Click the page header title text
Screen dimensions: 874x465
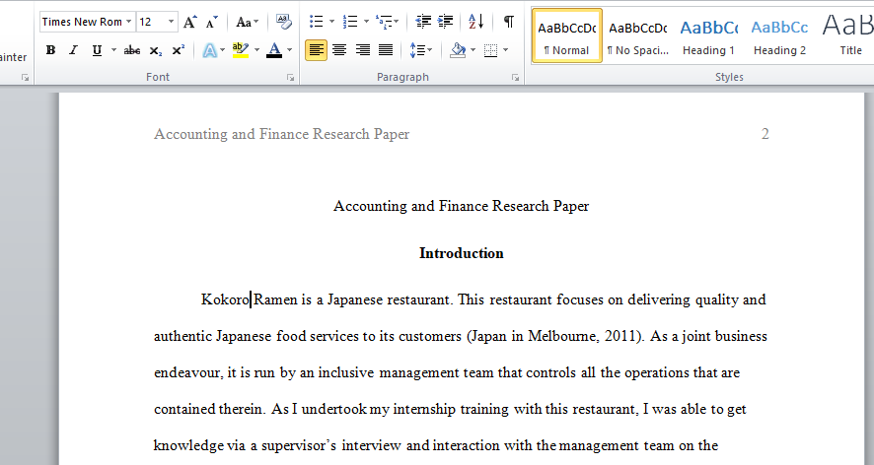coord(281,134)
